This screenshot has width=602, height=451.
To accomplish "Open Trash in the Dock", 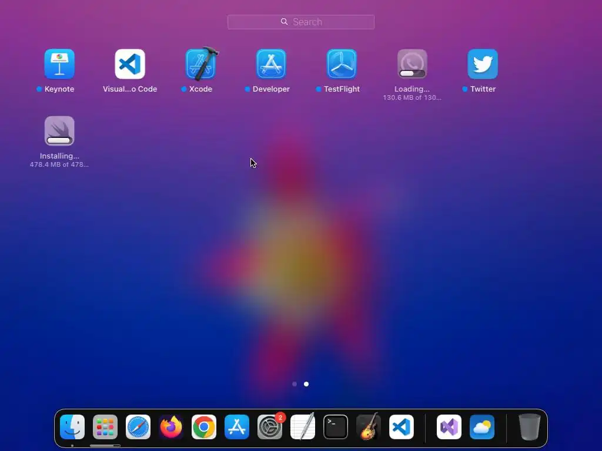I will (x=530, y=427).
